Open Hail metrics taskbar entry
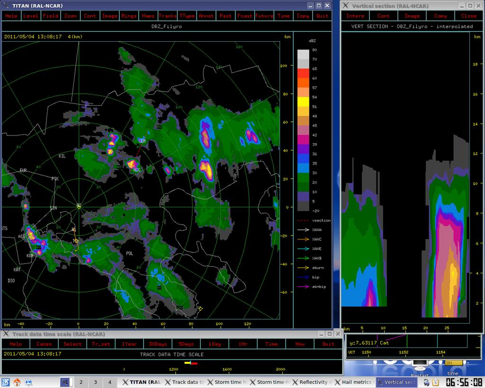The height and width of the screenshot is (388, 485). click(x=354, y=382)
